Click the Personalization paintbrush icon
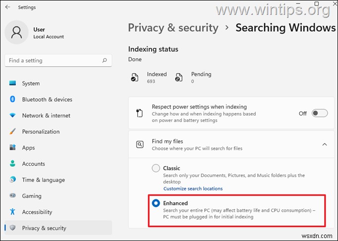This screenshot has height=241, width=338. pyautogui.click(x=12, y=131)
